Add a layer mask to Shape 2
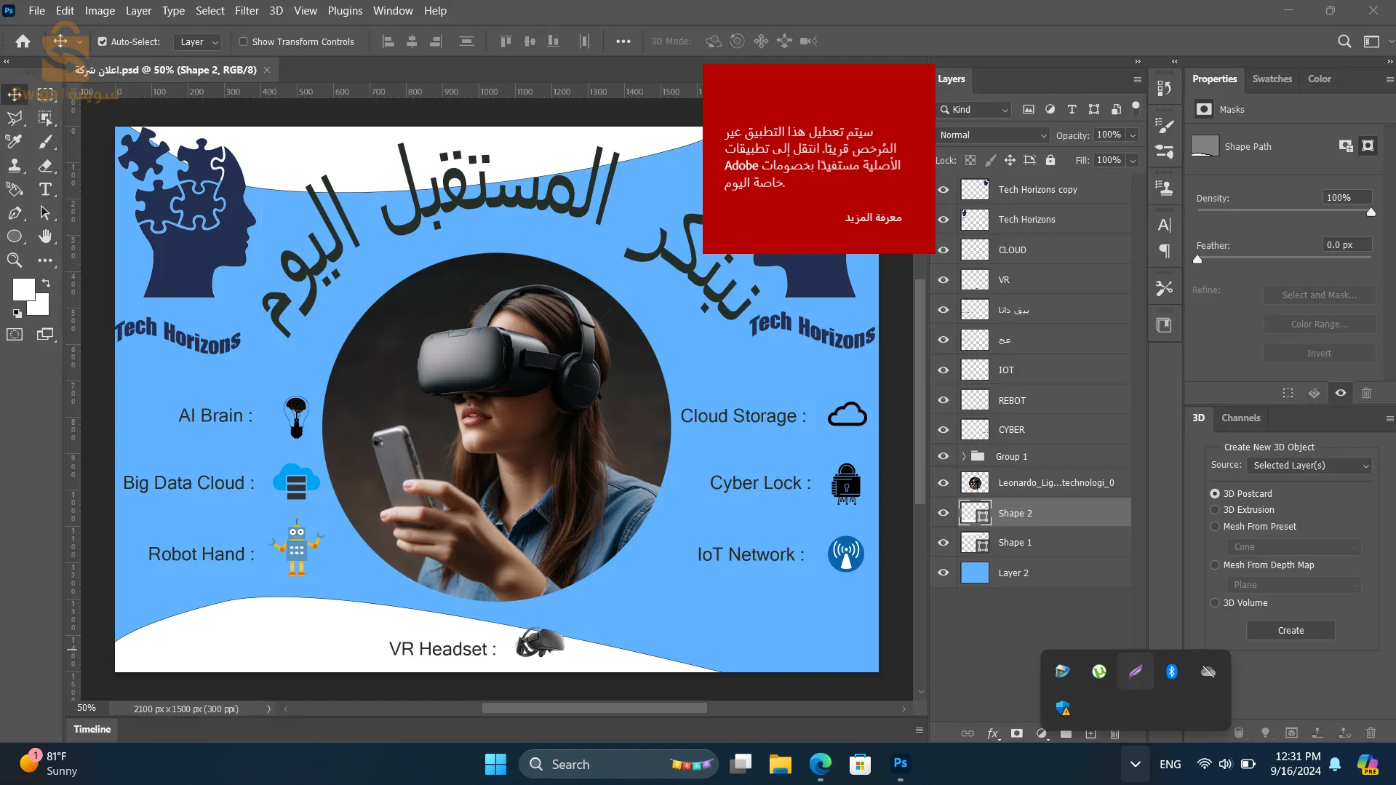Viewport: 1396px width, 785px height. click(1016, 733)
